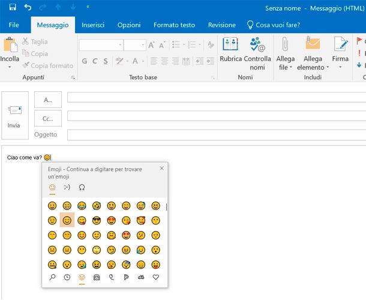Switch to the Inserisci ribbon tab

[x=93, y=25]
